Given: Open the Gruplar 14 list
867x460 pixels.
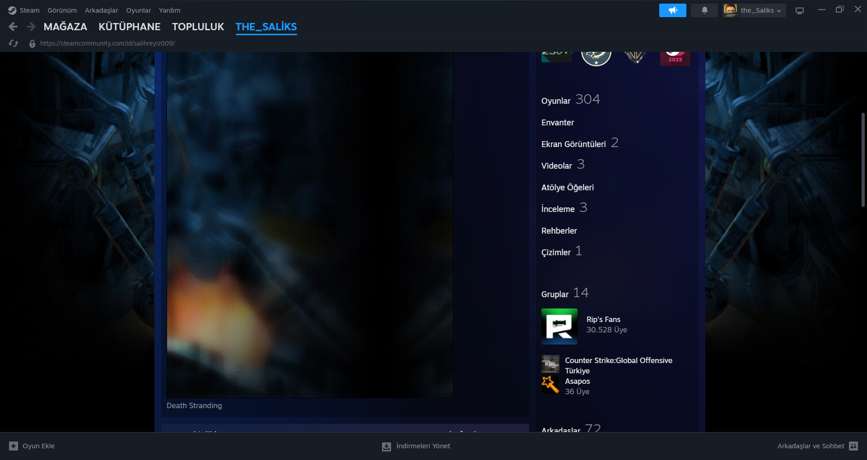Looking at the screenshot, I should [x=565, y=293].
